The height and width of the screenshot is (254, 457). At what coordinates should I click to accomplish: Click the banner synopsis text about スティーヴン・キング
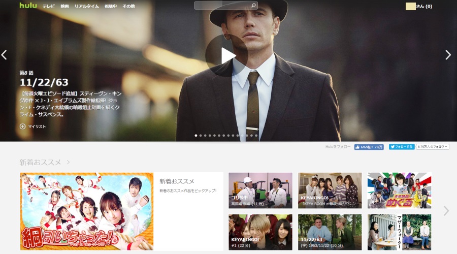(70, 104)
